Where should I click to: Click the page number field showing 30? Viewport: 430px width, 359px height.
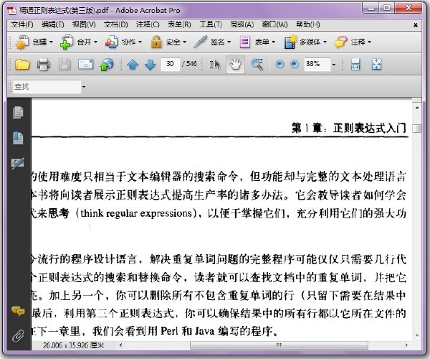click(x=171, y=65)
